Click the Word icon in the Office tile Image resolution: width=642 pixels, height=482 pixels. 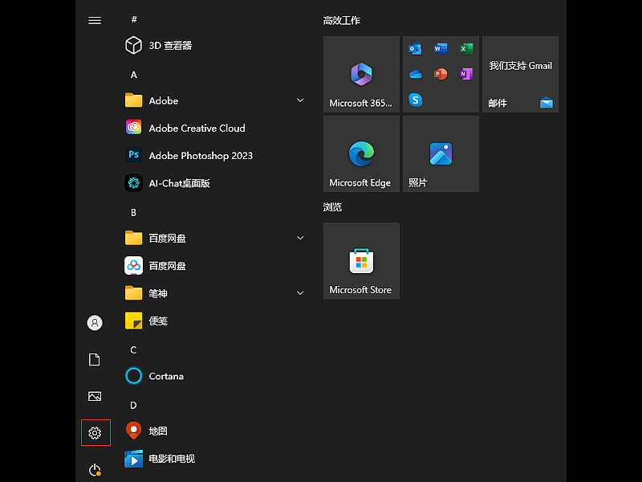[441, 49]
